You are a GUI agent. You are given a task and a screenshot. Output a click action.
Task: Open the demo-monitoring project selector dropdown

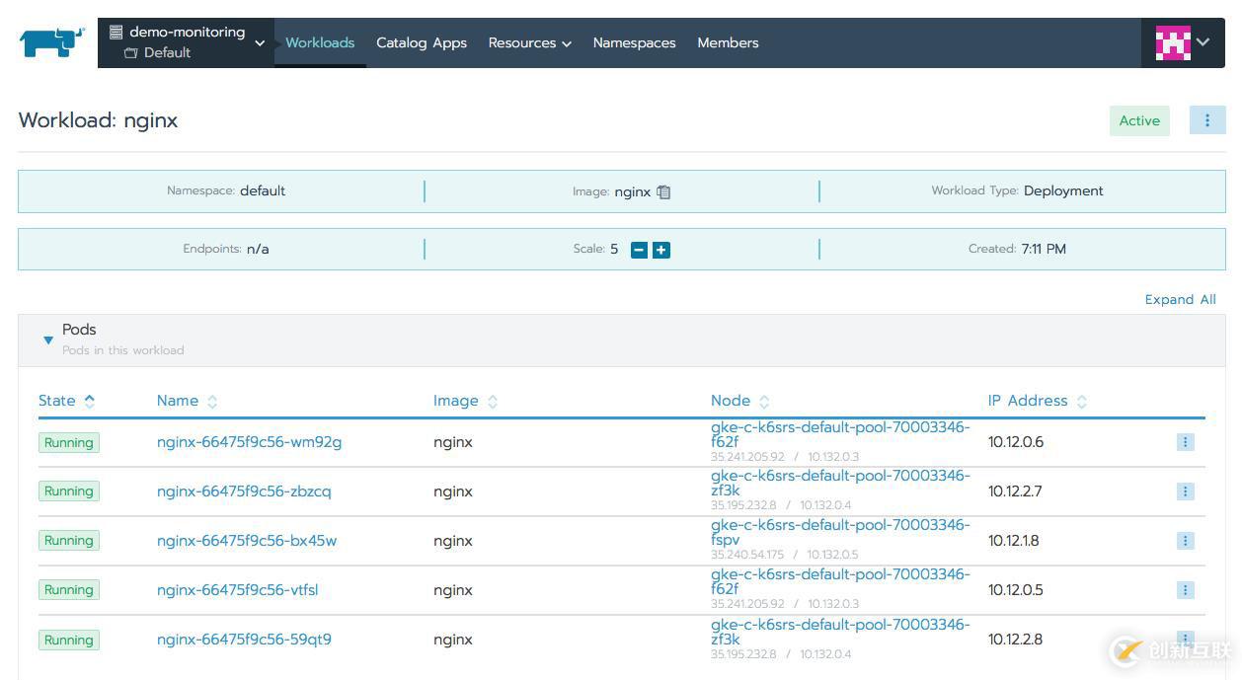coord(186,42)
